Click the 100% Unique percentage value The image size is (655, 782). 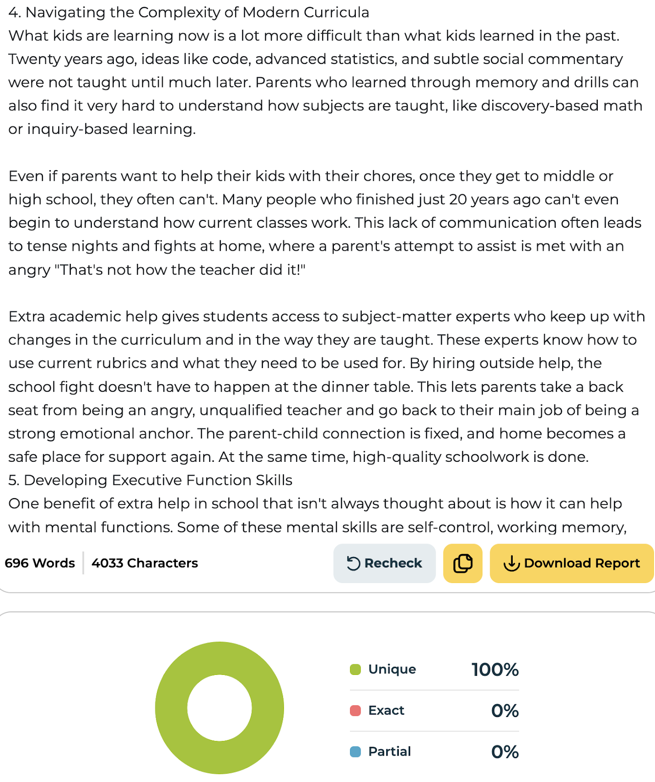495,670
